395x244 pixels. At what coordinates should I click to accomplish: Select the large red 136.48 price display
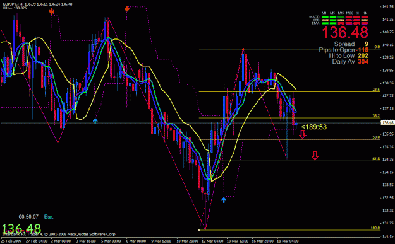(345, 32)
